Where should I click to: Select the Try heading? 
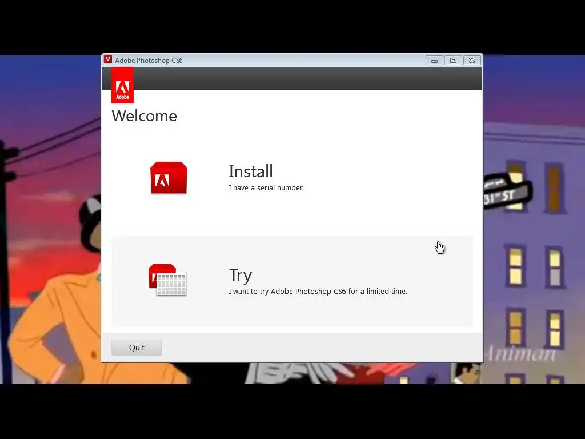pos(241,276)
